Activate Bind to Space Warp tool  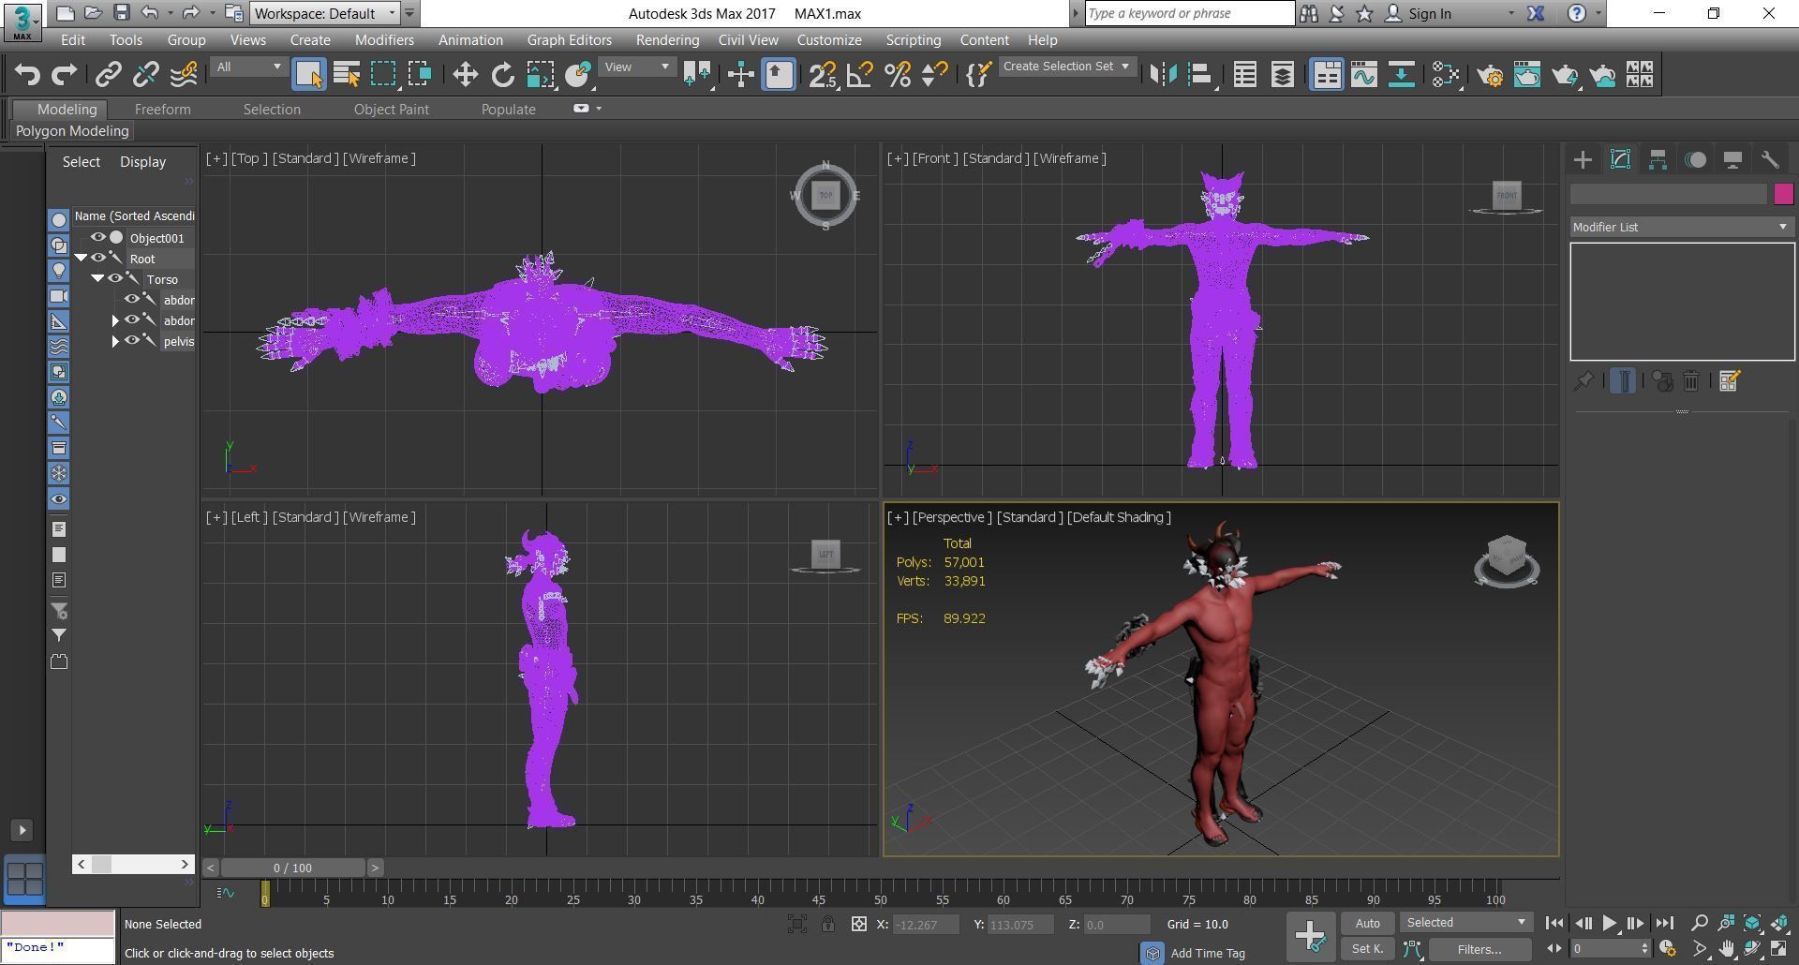185,75
